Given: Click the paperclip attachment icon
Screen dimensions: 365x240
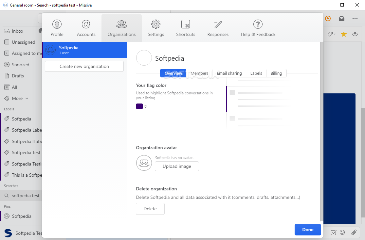Looking at the screenshot, I should pyautogui.click(x=354, y=232).
